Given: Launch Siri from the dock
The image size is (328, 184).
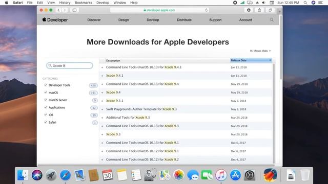Looking at the screenshot, I should pos(37,175).
